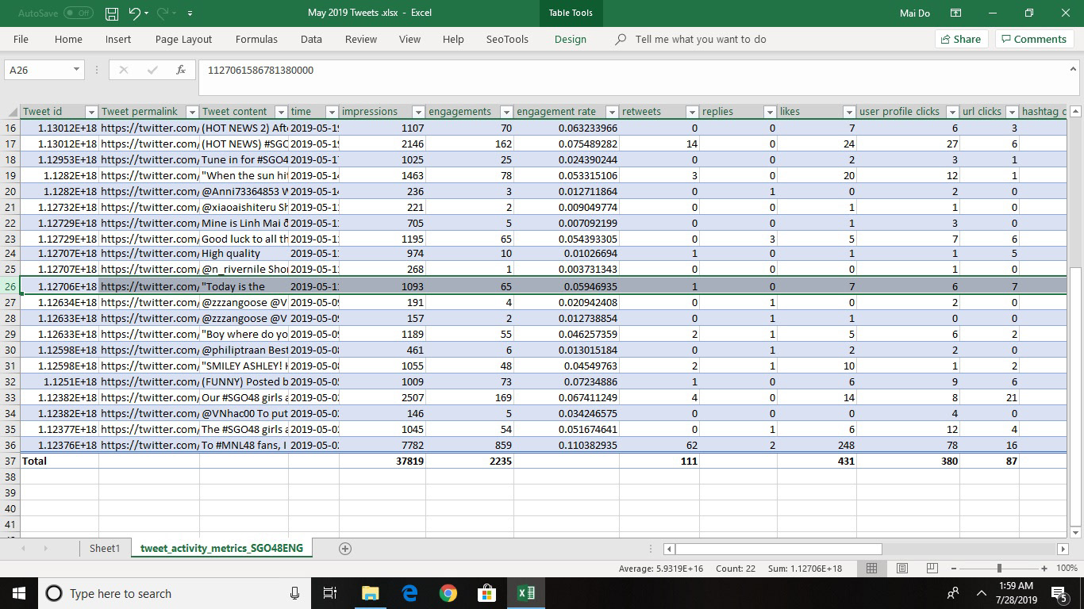Click the zoom slider handle

coord(999,569)
